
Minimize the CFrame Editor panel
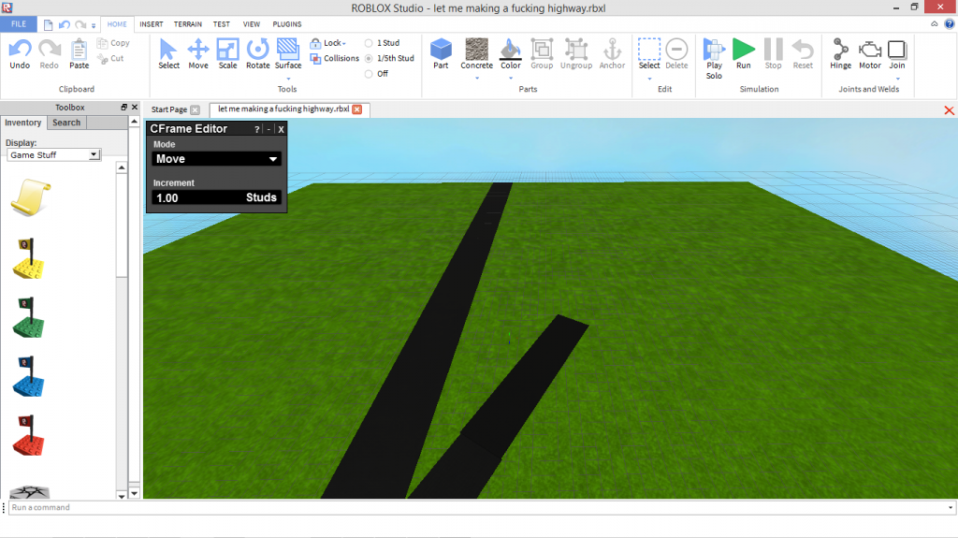point(269,129)
